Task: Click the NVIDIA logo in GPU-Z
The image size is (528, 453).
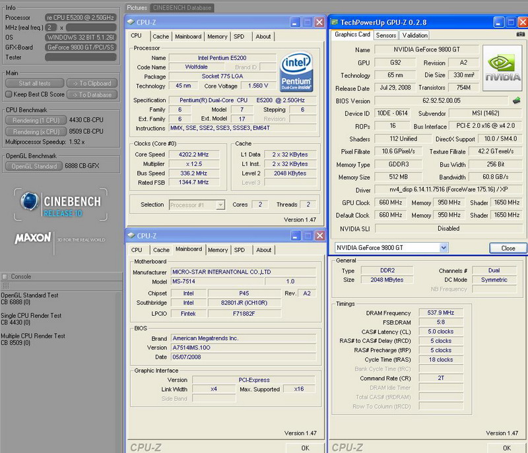Action: [503, 68]
